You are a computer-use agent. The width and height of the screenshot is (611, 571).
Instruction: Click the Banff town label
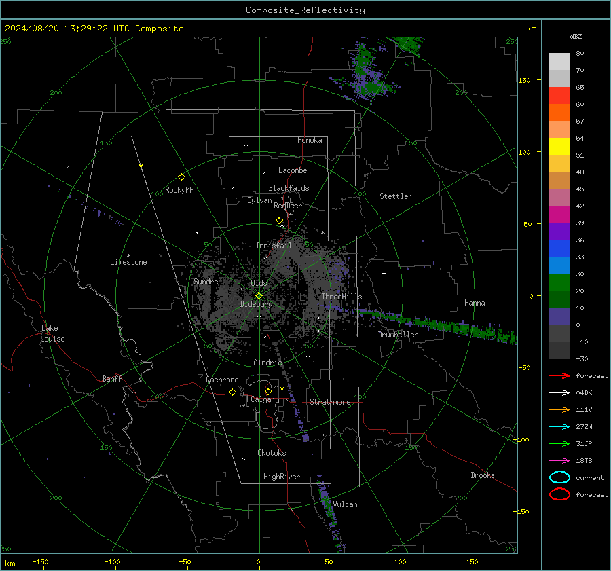[112, 378]
